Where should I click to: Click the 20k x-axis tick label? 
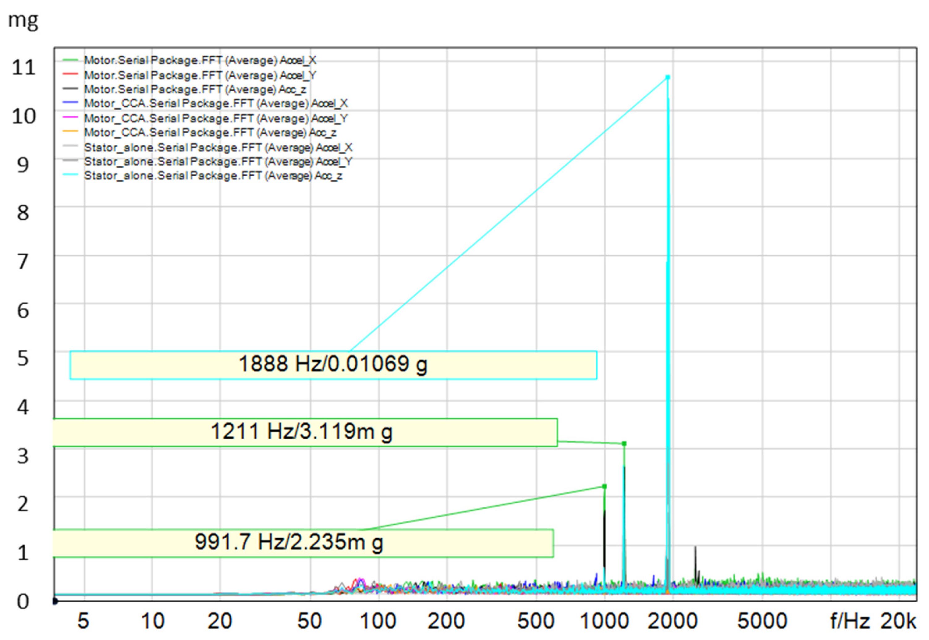[898, 621]
